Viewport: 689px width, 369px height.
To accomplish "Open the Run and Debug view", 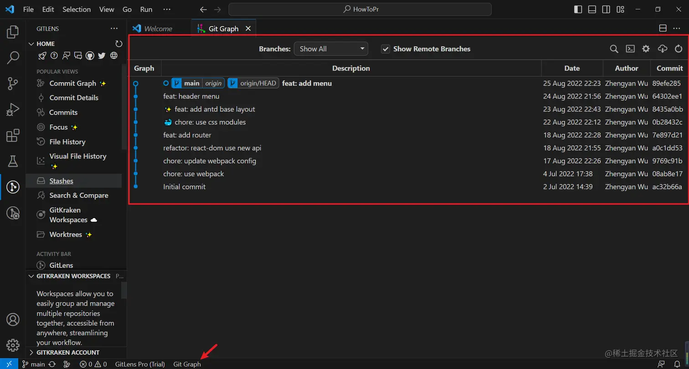I will click(x=13, y=110).
